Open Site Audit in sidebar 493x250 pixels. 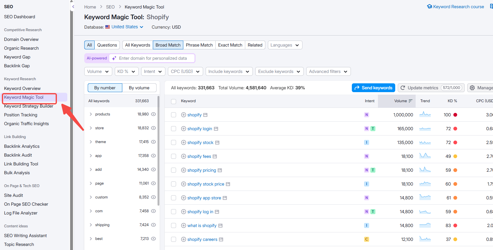pos(14,195)
